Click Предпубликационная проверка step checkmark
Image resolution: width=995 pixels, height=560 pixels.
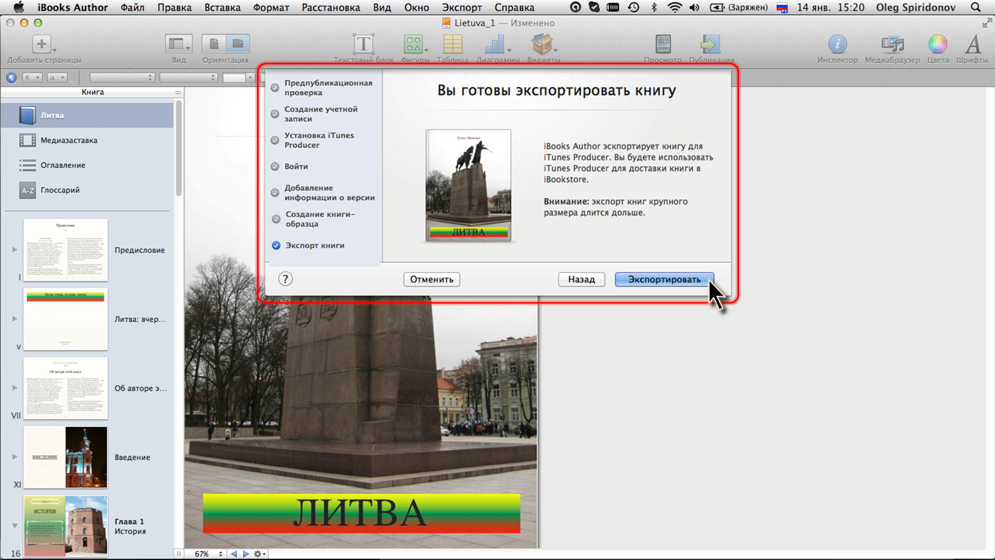click(x=275, y=88)
